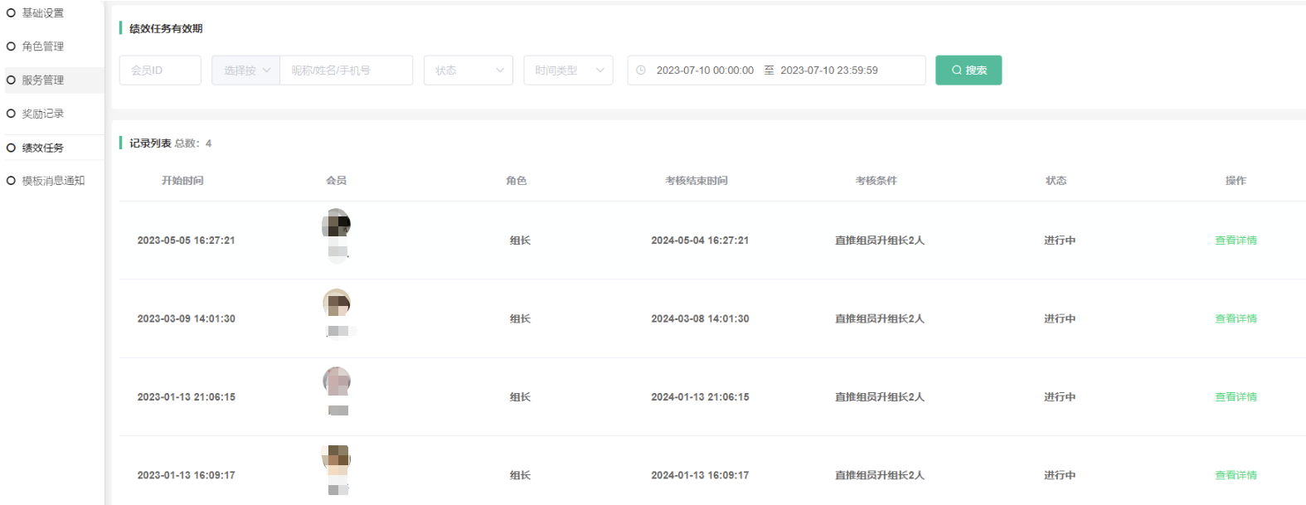Click the 昵称/姓名/手机号 search field

click(x=346, y=70)
